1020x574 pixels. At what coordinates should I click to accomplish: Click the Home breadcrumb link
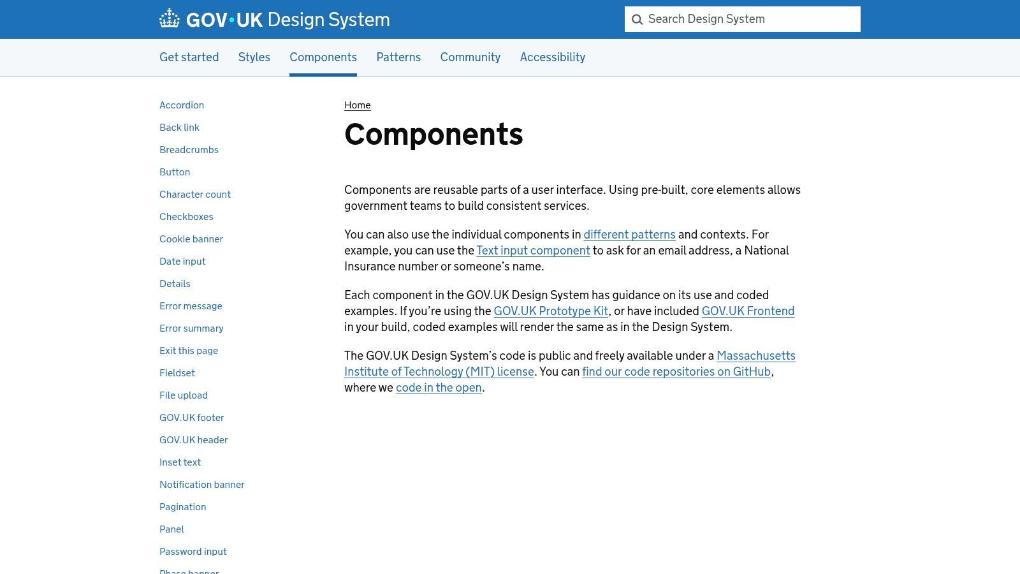coord(358,105)
